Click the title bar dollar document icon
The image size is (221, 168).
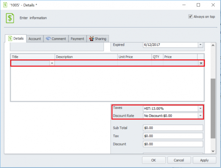point(5,5)
